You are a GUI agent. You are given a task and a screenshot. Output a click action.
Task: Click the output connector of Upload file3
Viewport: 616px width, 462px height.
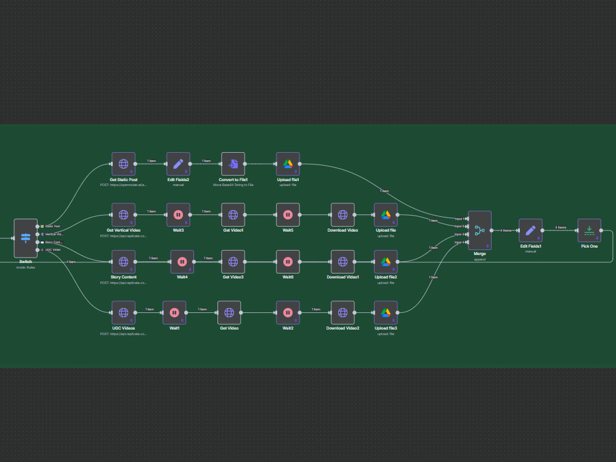tap(397, 313)
